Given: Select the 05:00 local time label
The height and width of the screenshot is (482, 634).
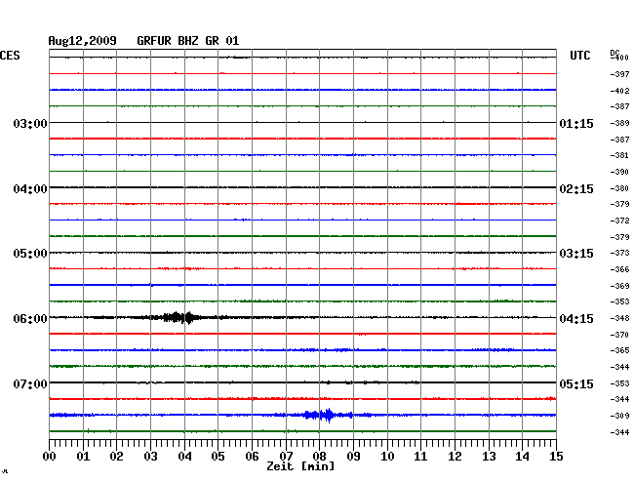Looking at the screenshot, I should (x=30, y=254).
